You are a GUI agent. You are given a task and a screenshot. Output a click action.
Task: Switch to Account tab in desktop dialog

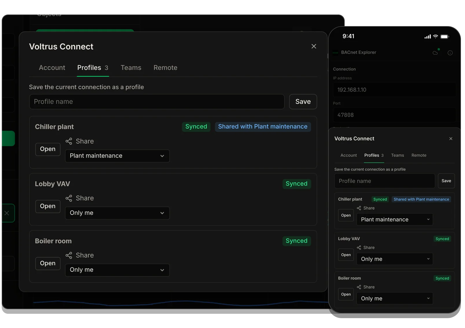coord(52,68)
